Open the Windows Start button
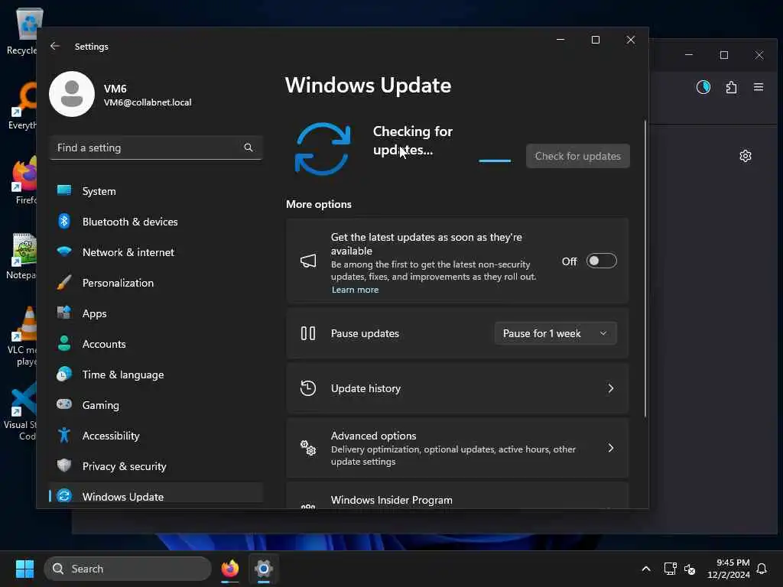Viewport: 783px width, 587px height. coord(24,569)
